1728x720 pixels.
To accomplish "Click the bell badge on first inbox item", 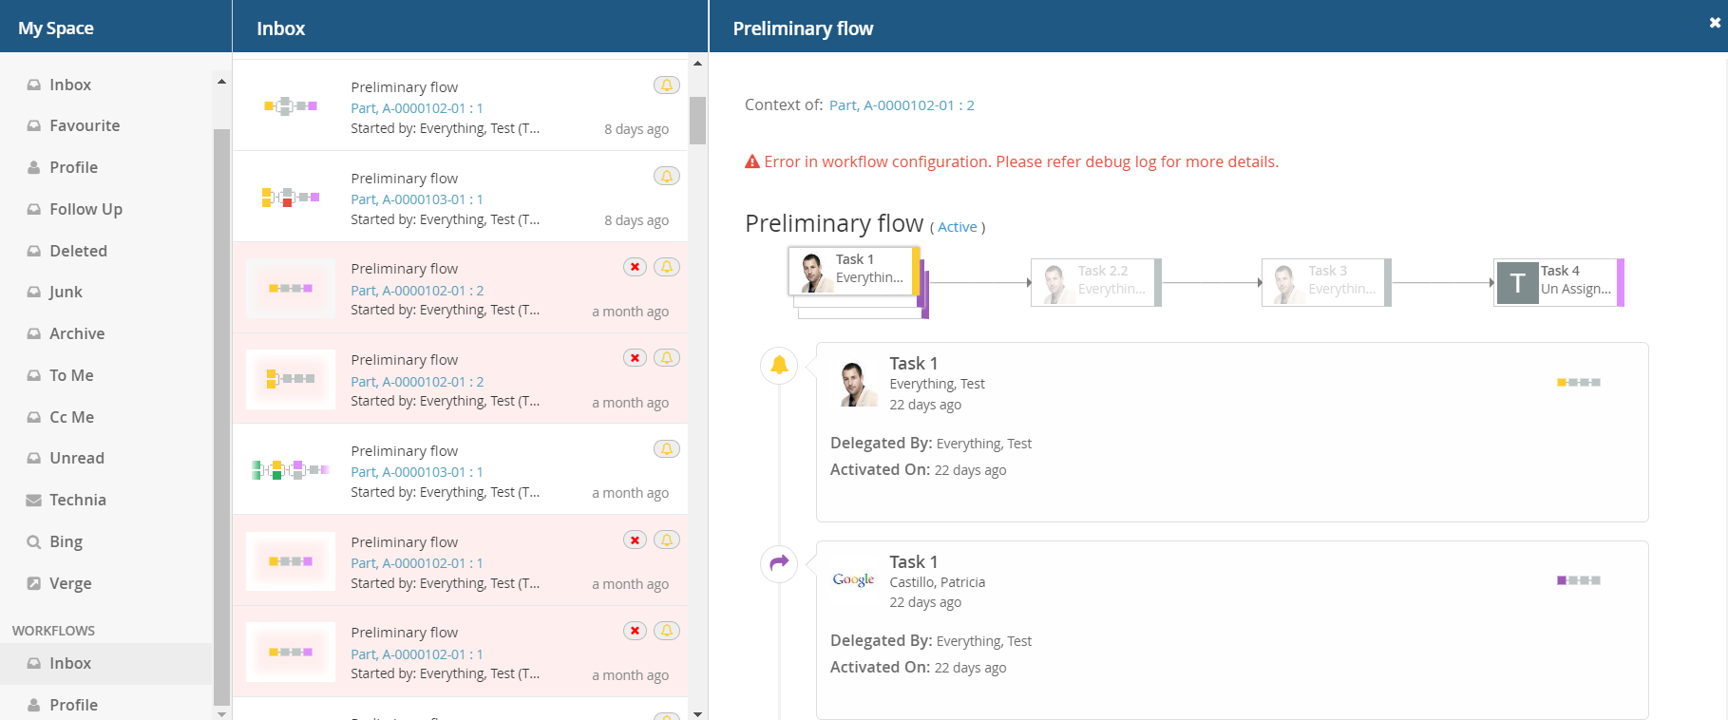I will pyautogui.click(x=667, y=85).
